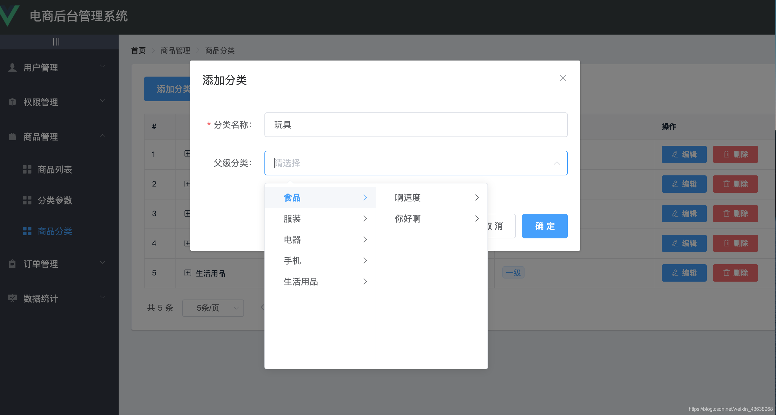Expand 啊速度 arrow icon
Viewport: 776px width, 415px height.
477,198
